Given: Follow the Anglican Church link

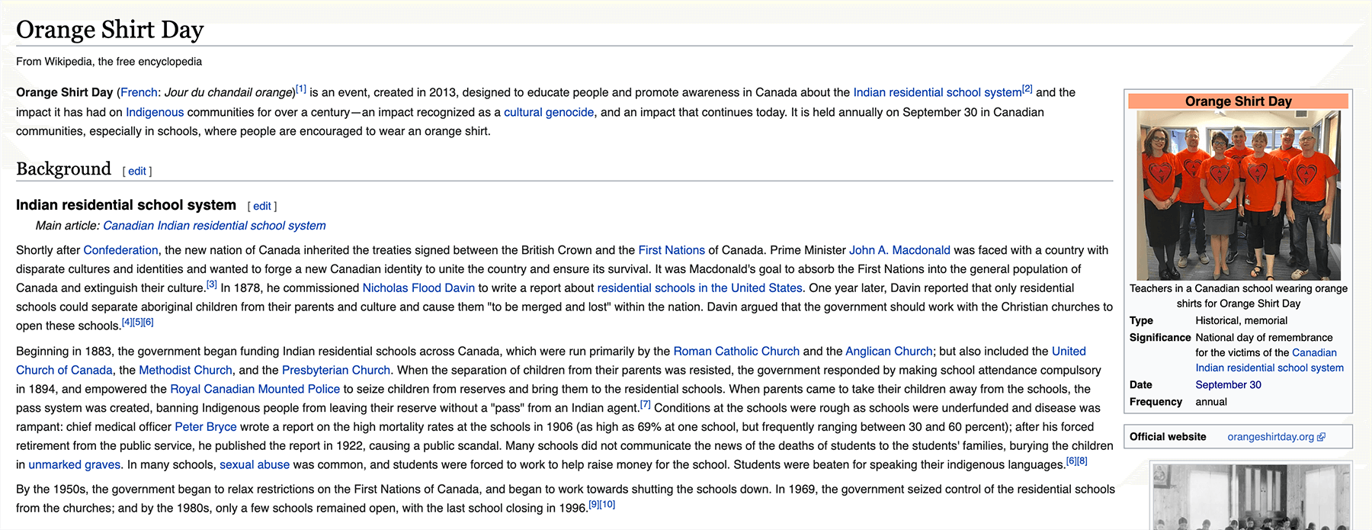Looking at the screenshot, I should 889,352.
